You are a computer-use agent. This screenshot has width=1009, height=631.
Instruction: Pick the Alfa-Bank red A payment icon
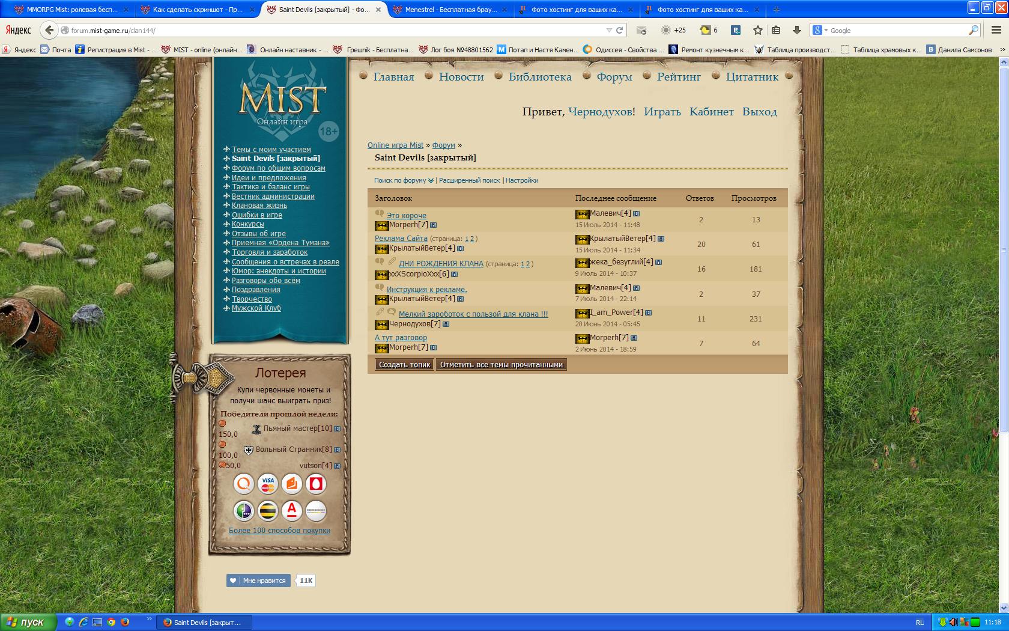292,511
